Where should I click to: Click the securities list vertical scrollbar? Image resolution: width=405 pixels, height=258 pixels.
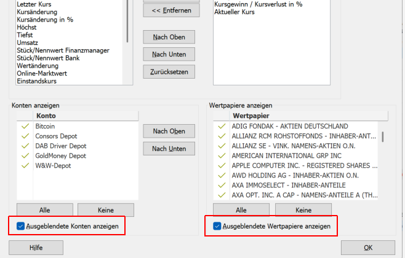(383, 136)
